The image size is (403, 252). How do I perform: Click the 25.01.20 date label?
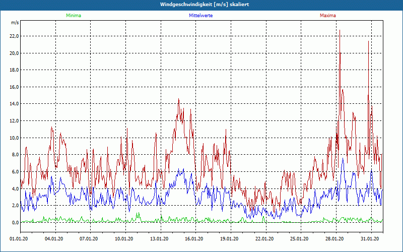[299, 239]
